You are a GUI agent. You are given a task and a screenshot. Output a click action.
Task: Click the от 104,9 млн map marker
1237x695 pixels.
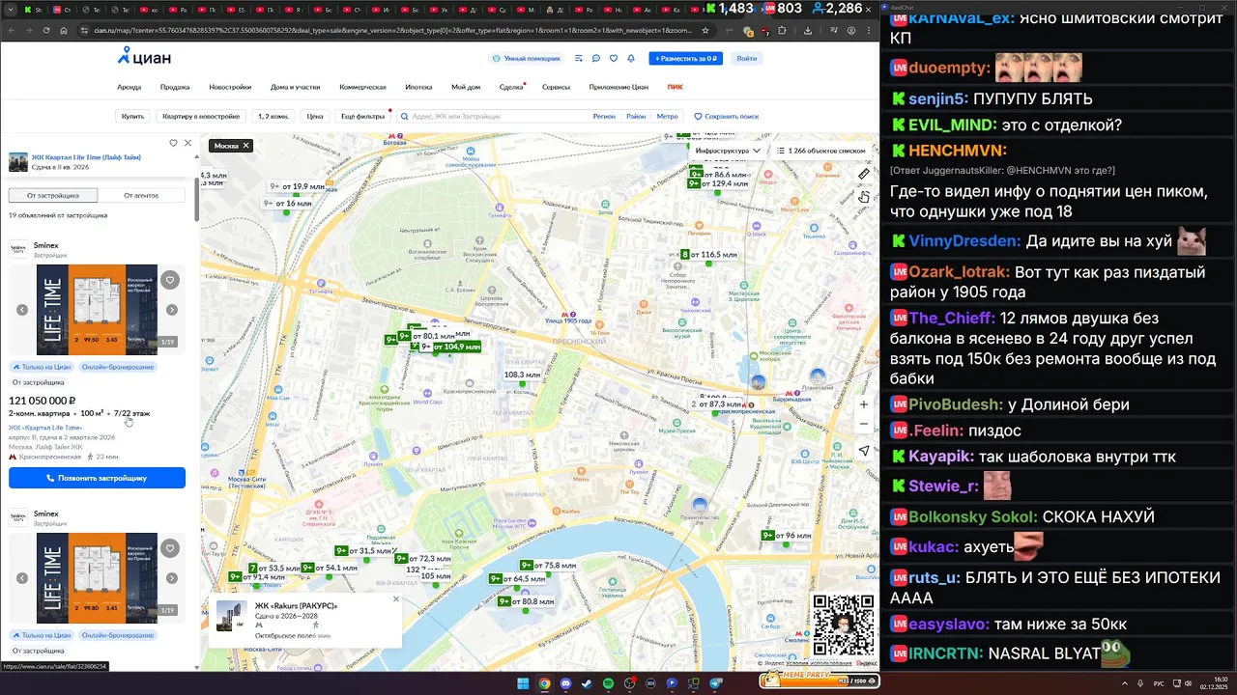point(450,347)
